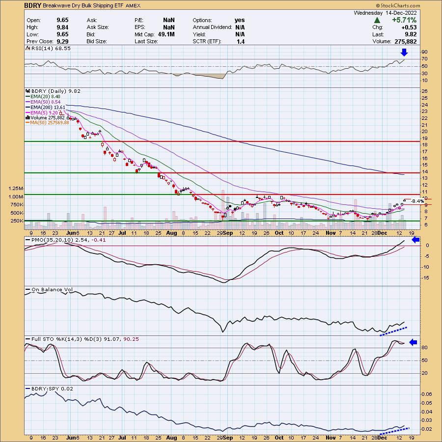Click the 1.25M volume axis label
Viewport: 442px width, 442px height.
click(x=16, y=188)
